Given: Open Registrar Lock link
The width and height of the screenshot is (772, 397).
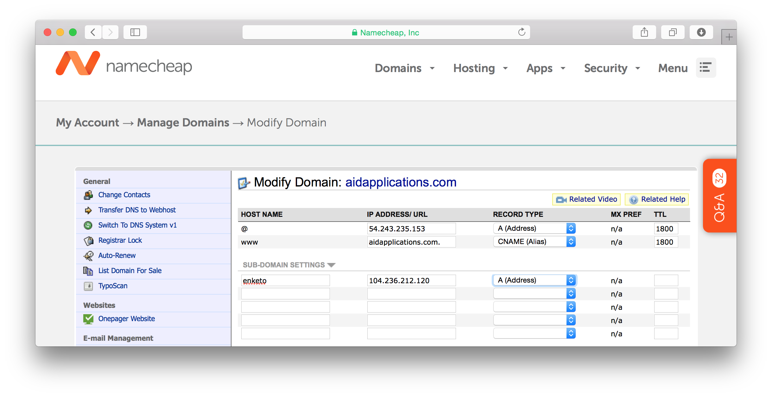Looking at the screenshot, I should [120, 240].
